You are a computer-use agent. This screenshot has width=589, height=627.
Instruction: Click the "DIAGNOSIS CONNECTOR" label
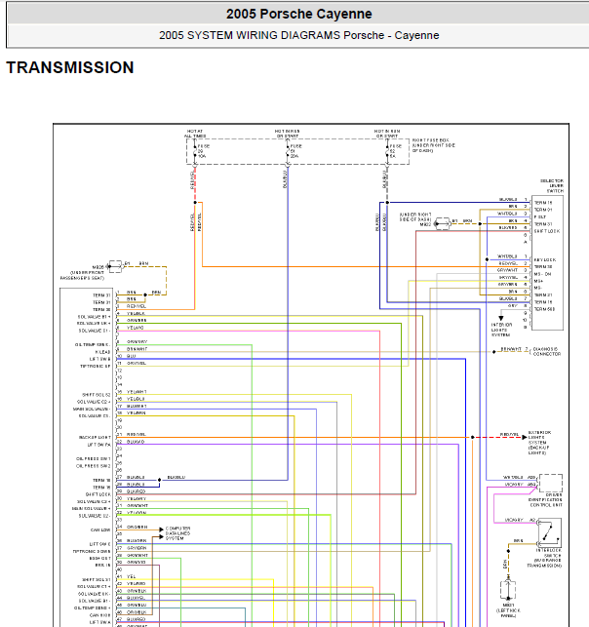point(547,351)
